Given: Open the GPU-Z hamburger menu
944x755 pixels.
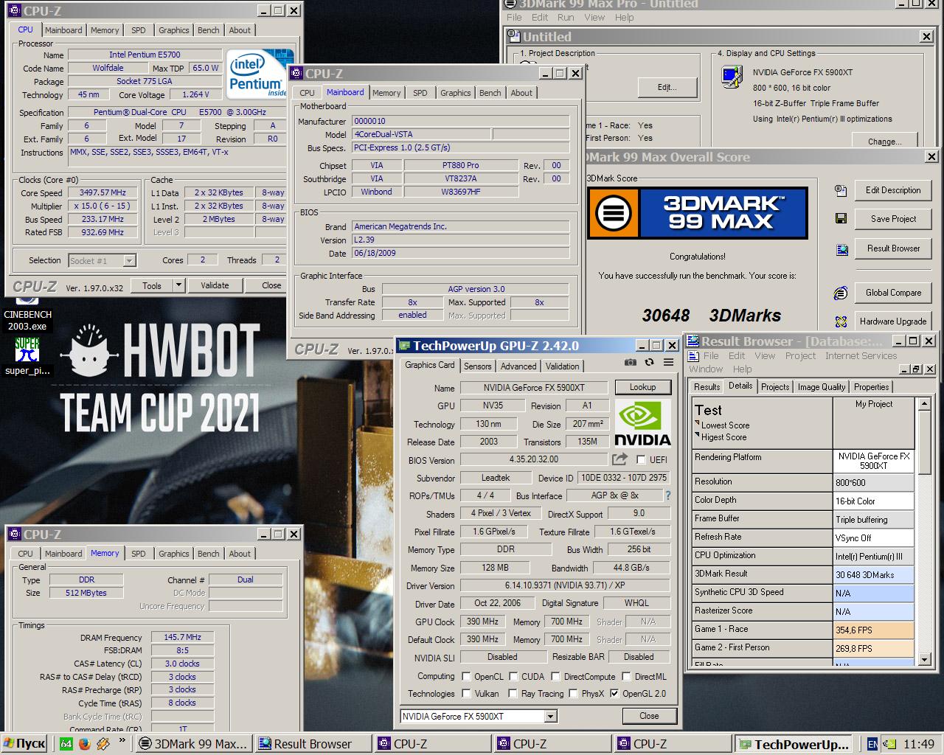Looking at the screenshot, I should [x=668, y=362].
